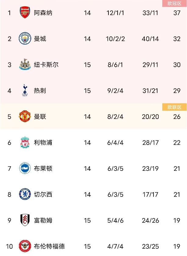Select team name 纽卡斯尔
This screenshot has width=187, height=256.
point(46,65)
